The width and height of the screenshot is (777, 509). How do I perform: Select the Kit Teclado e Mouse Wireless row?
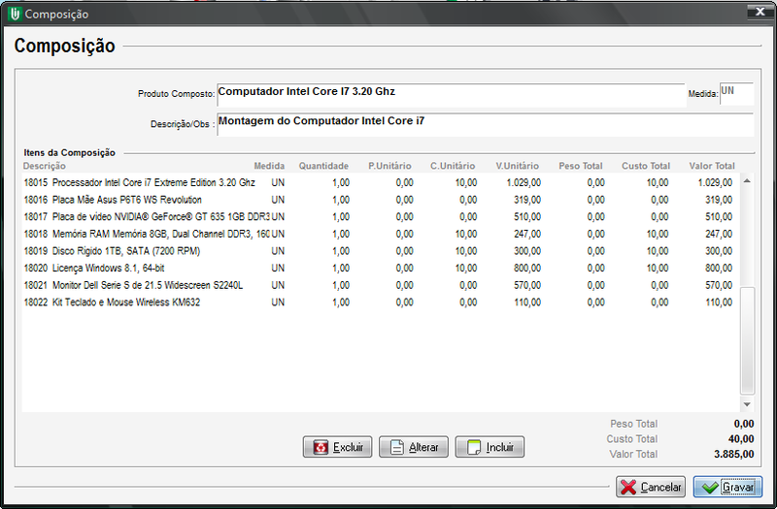click(146, 302)
